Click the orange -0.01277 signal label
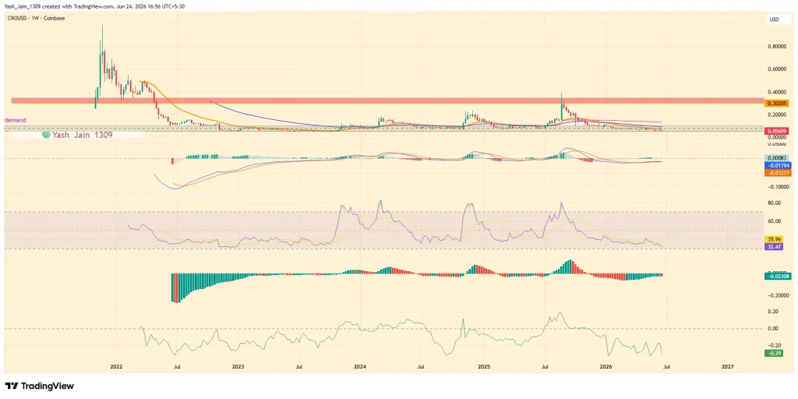The height and width of the screenshot is (399, 798). click(777, 173)
